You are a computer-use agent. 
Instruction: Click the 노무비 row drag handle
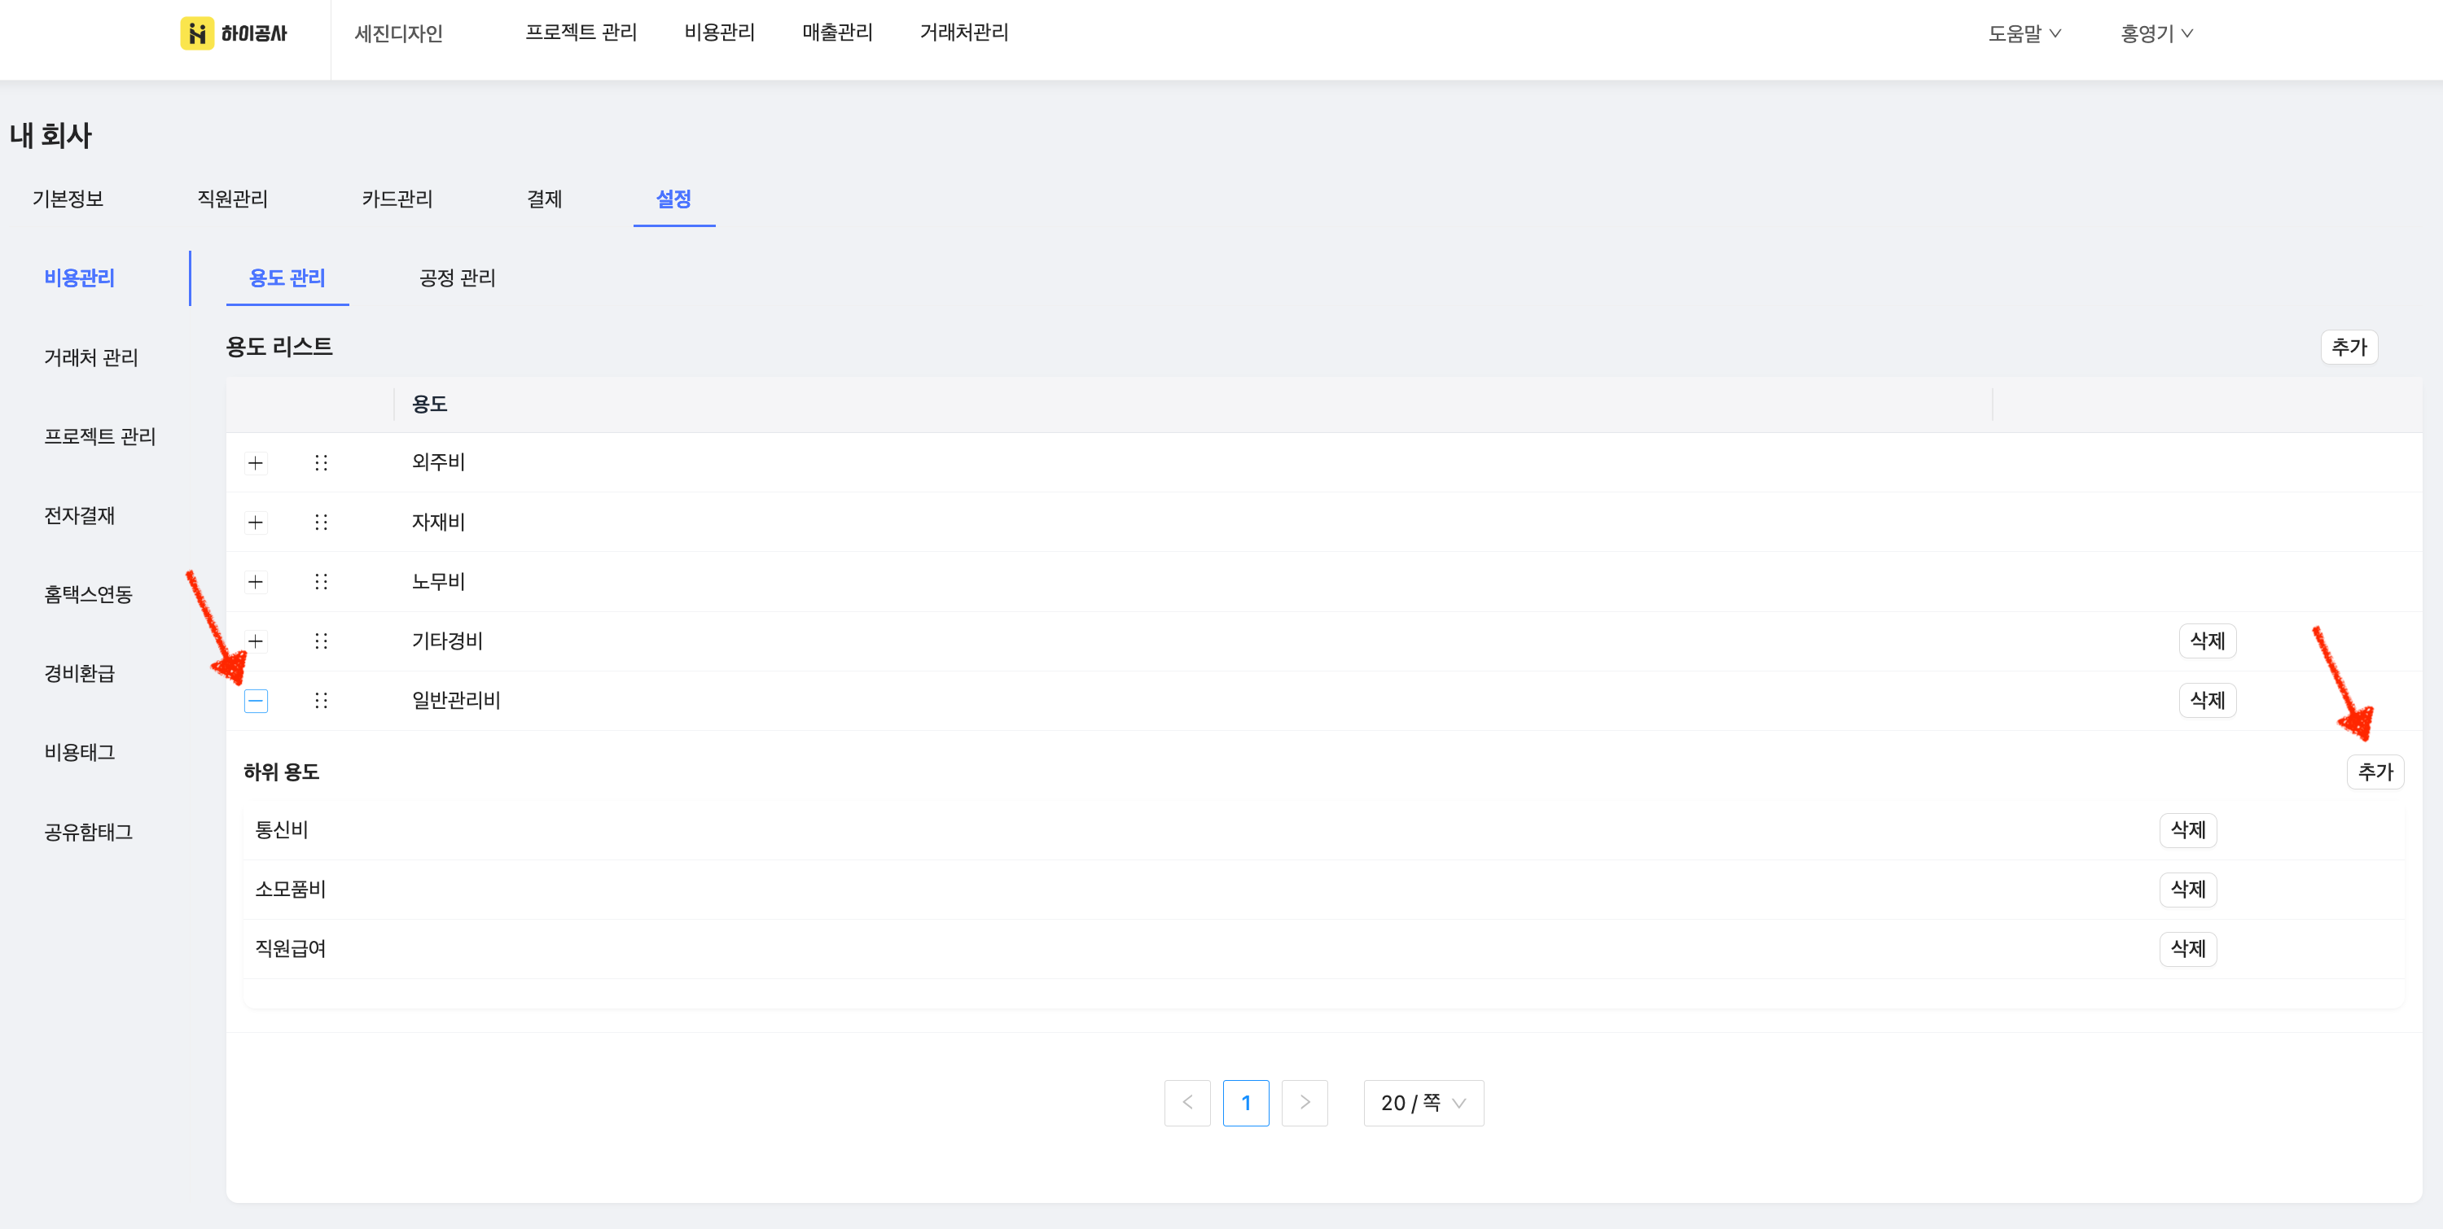321,582
